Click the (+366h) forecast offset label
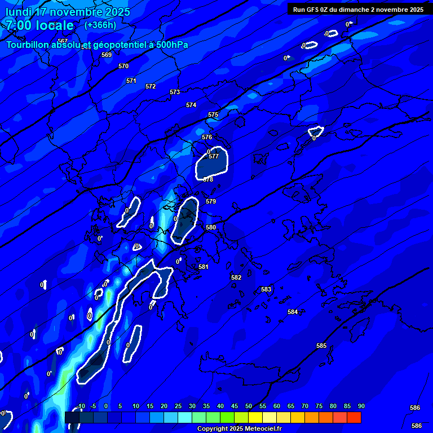This screenshot has width=433, height=433. pyautogui.click(x=100, y=25)
